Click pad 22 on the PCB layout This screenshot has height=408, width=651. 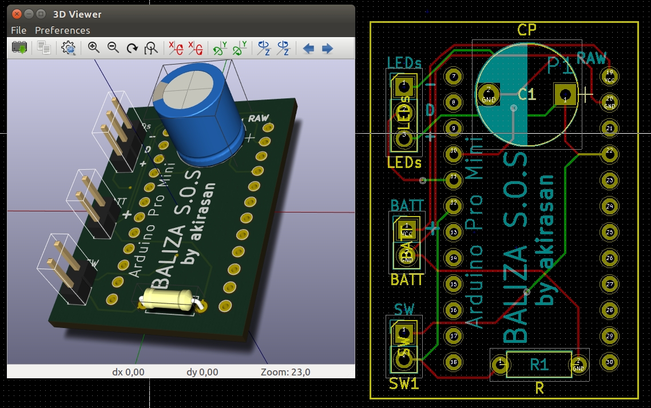coord(609,154)
